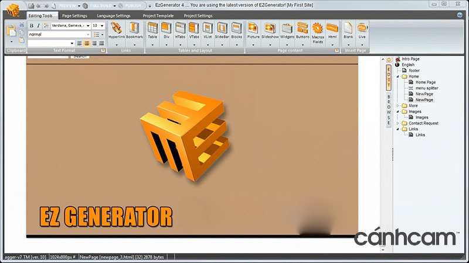The width and height of the screenshot is (469, 263).
Task: Click the save icon in quick access bar
Action: point(31,6)
